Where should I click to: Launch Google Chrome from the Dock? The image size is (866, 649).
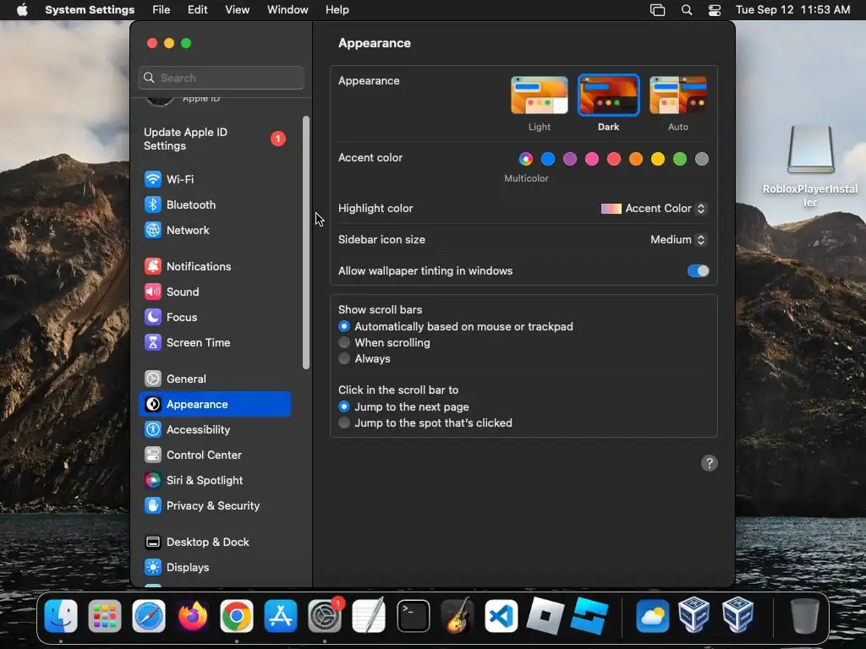pyautogui.click(x=237, y=616)
